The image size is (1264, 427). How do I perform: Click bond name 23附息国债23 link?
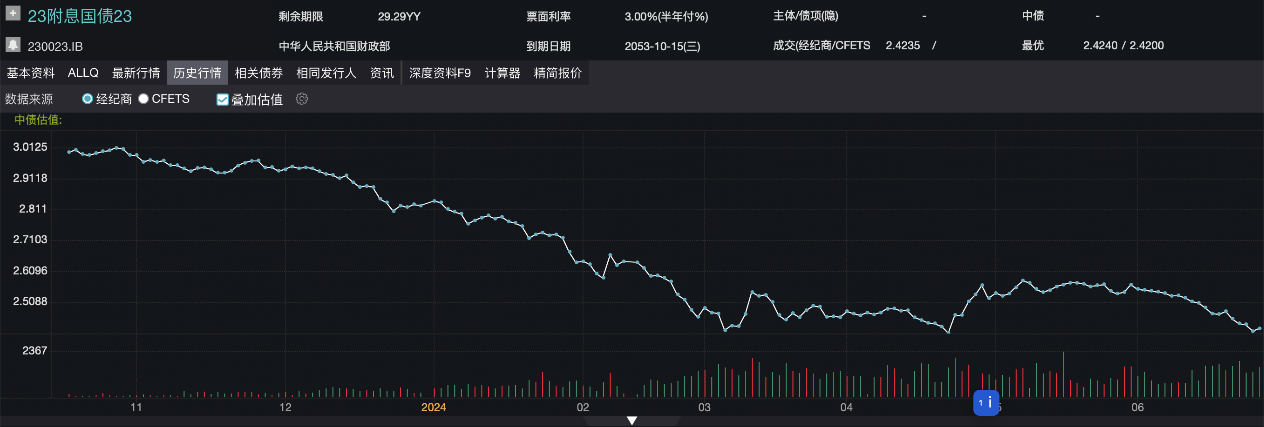pos(80,16)
